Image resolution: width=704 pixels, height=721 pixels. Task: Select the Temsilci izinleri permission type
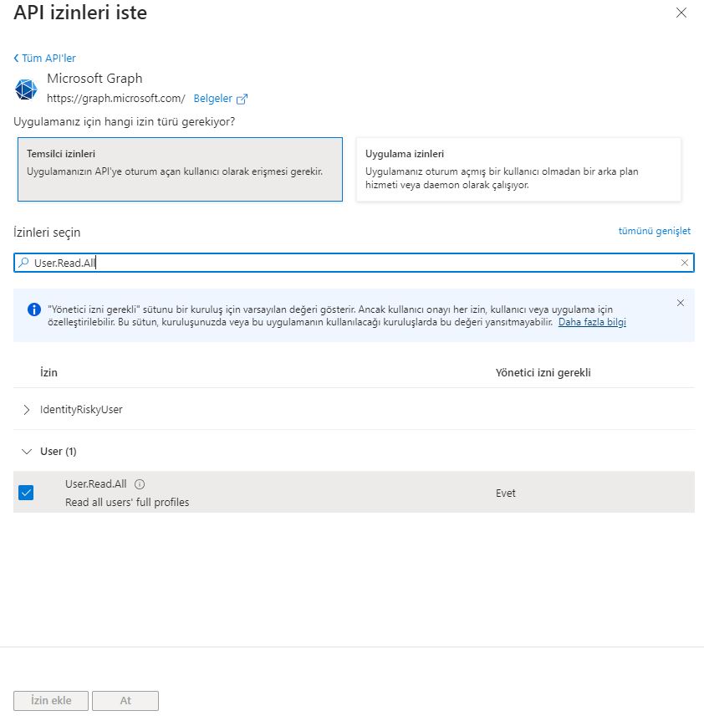point(180,170)
